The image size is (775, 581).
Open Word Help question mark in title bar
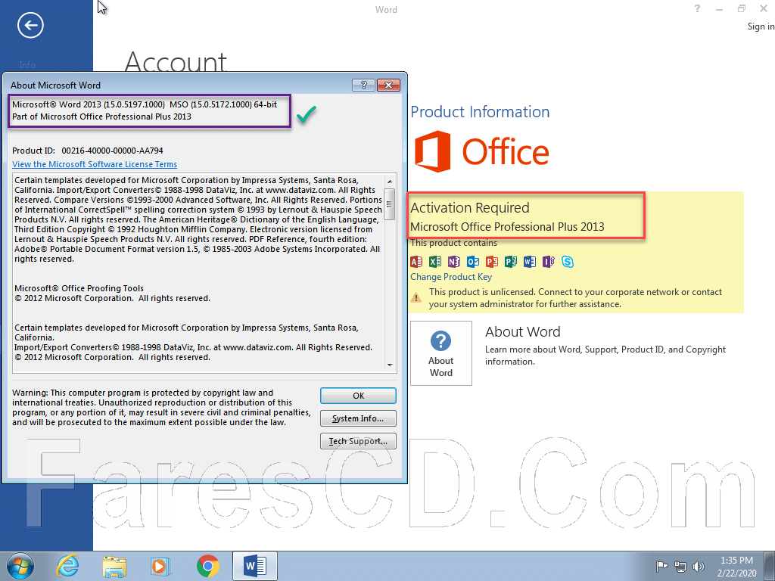click(697, 8)
